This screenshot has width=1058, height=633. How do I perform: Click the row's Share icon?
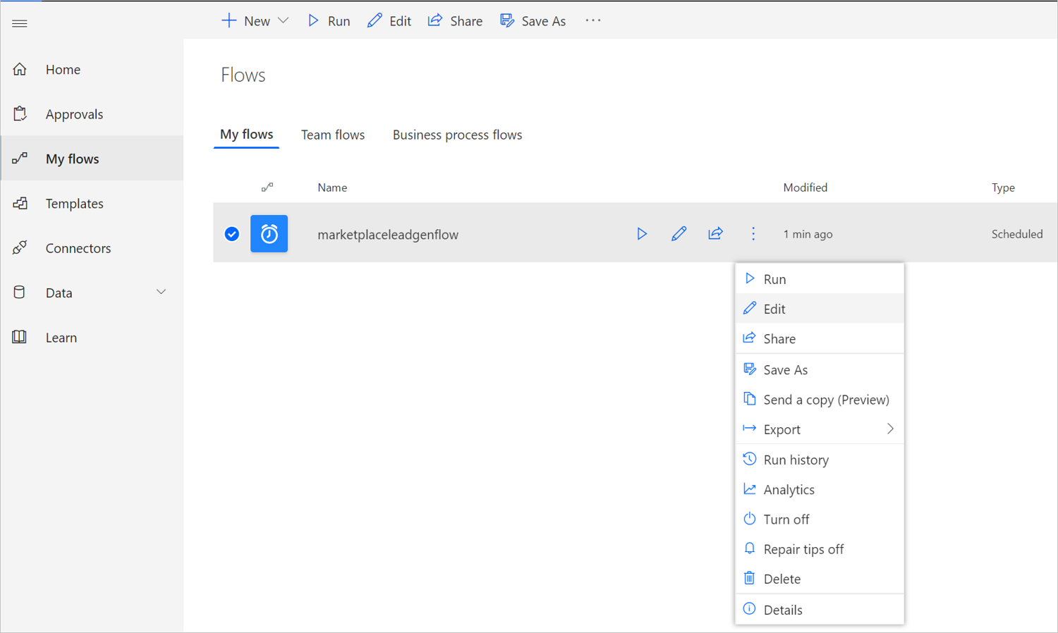point(715,234)
